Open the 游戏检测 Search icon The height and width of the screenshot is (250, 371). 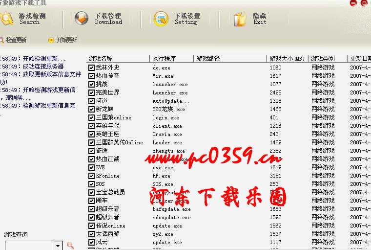(x=6, y=19)
